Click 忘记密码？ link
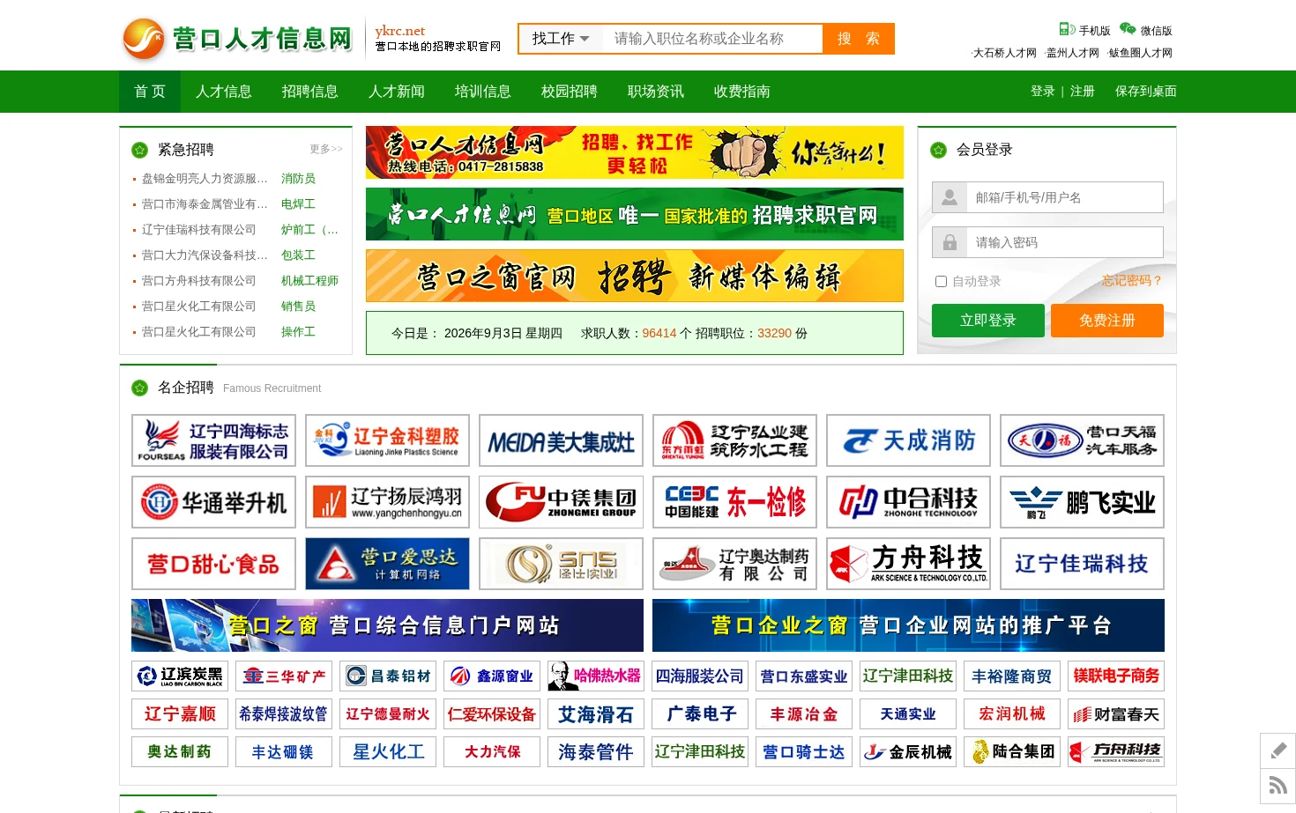Image resolution: width=1296 pixels, height=813 pixels. click(1132, 281)
